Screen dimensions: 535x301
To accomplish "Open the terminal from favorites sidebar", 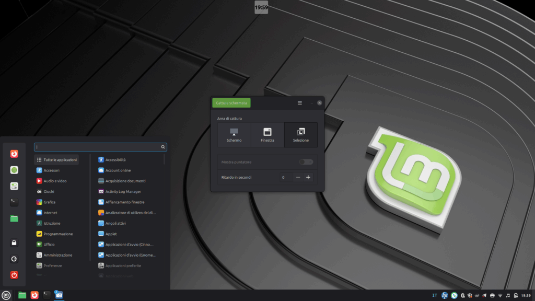I will point(14,202).
